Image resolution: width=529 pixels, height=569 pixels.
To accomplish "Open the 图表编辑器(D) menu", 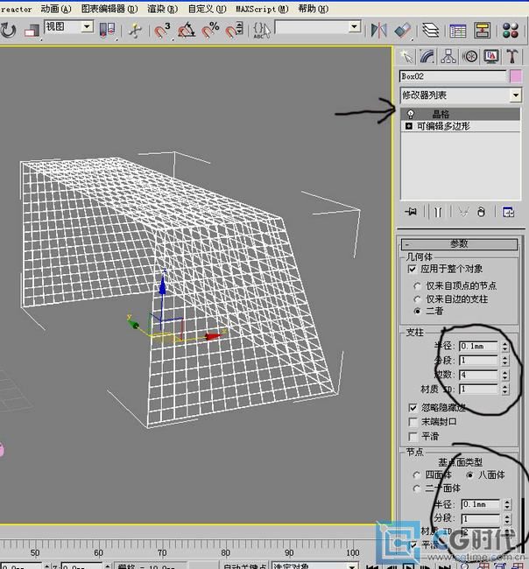I will tap(109, 9).
